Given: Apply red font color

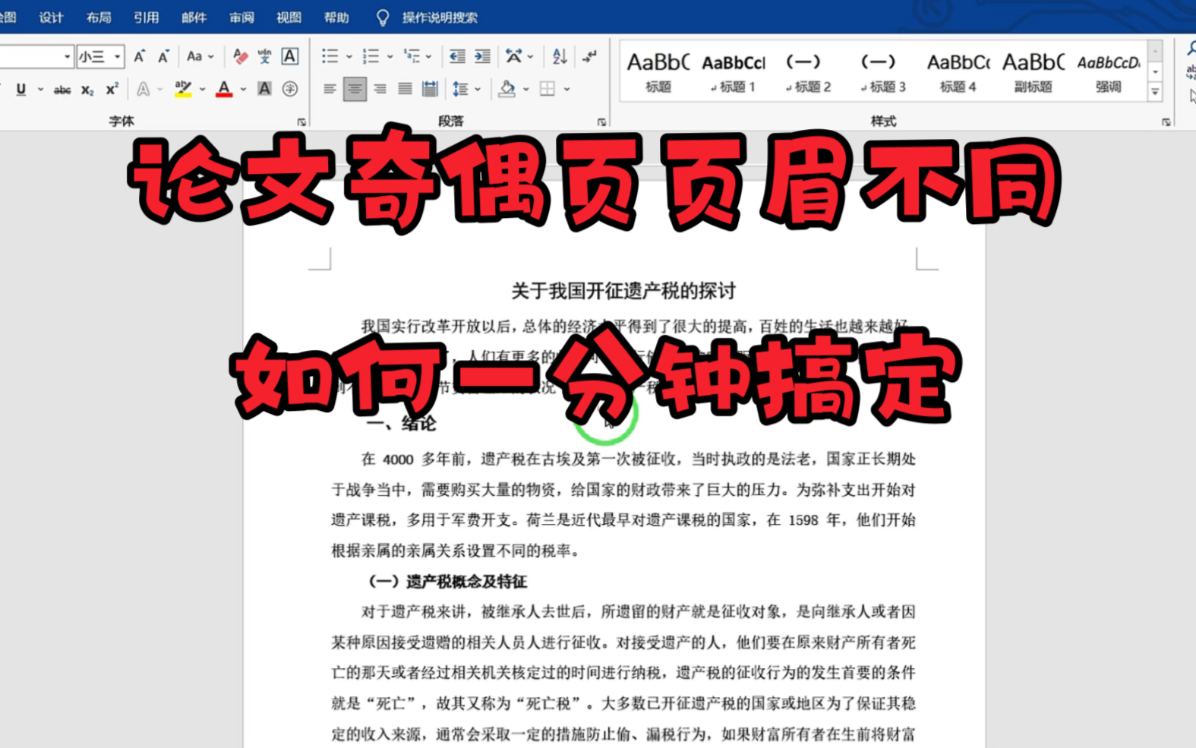Looking at the screenshot, I should click(x=224, y=89).
